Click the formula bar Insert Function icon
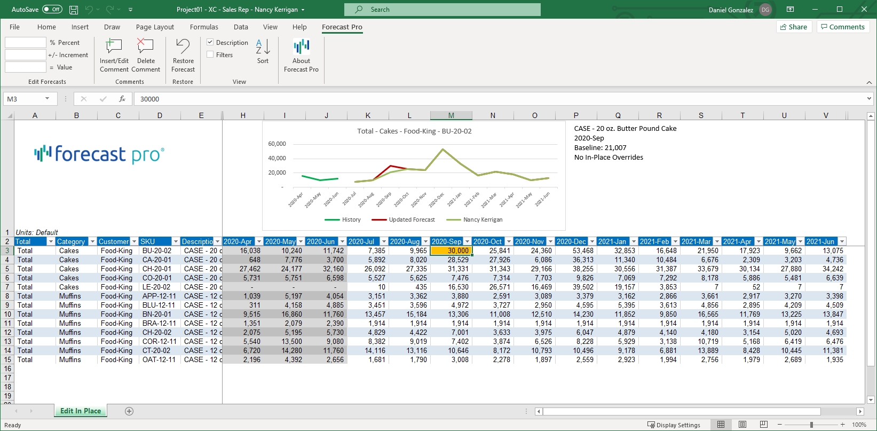The width and height of the screenshot is (877, 431). 122,99
